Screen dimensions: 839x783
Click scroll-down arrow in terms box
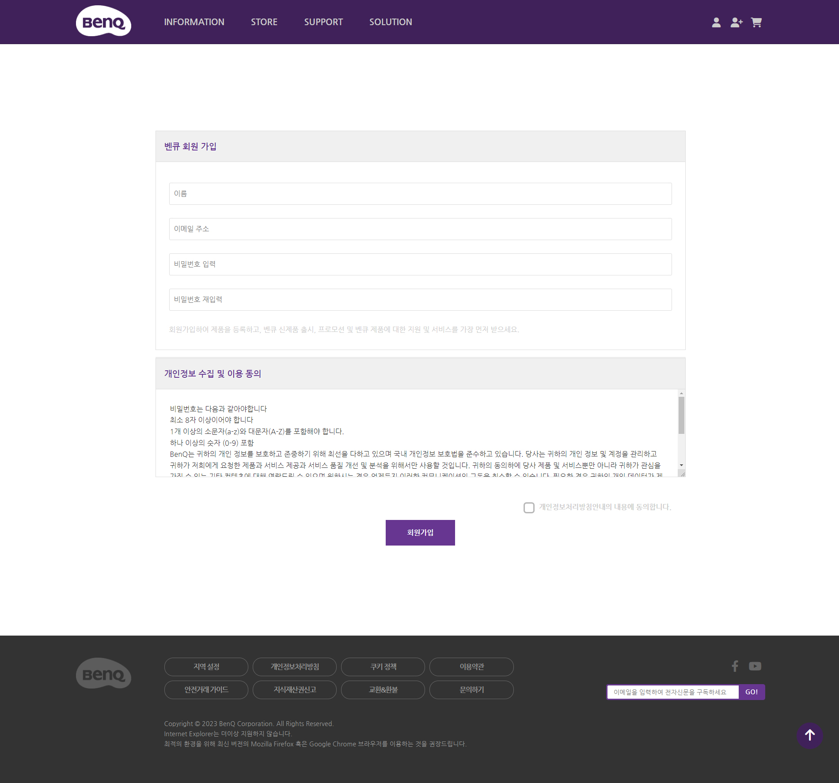point(681,465)
